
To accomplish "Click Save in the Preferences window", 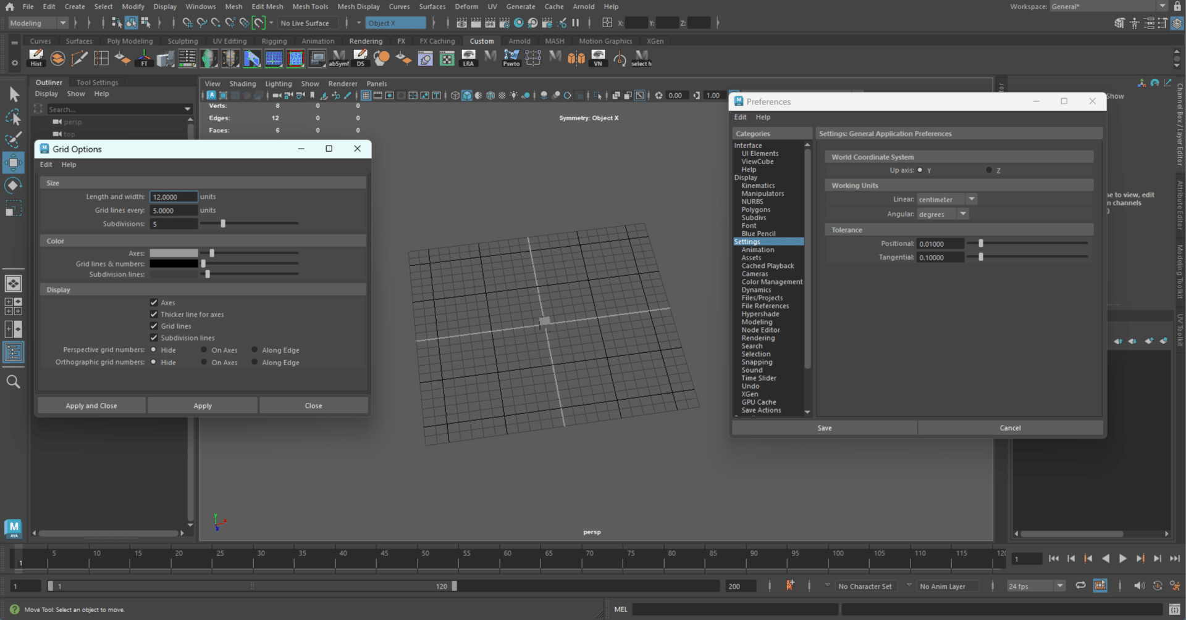I will click(824, 428).
